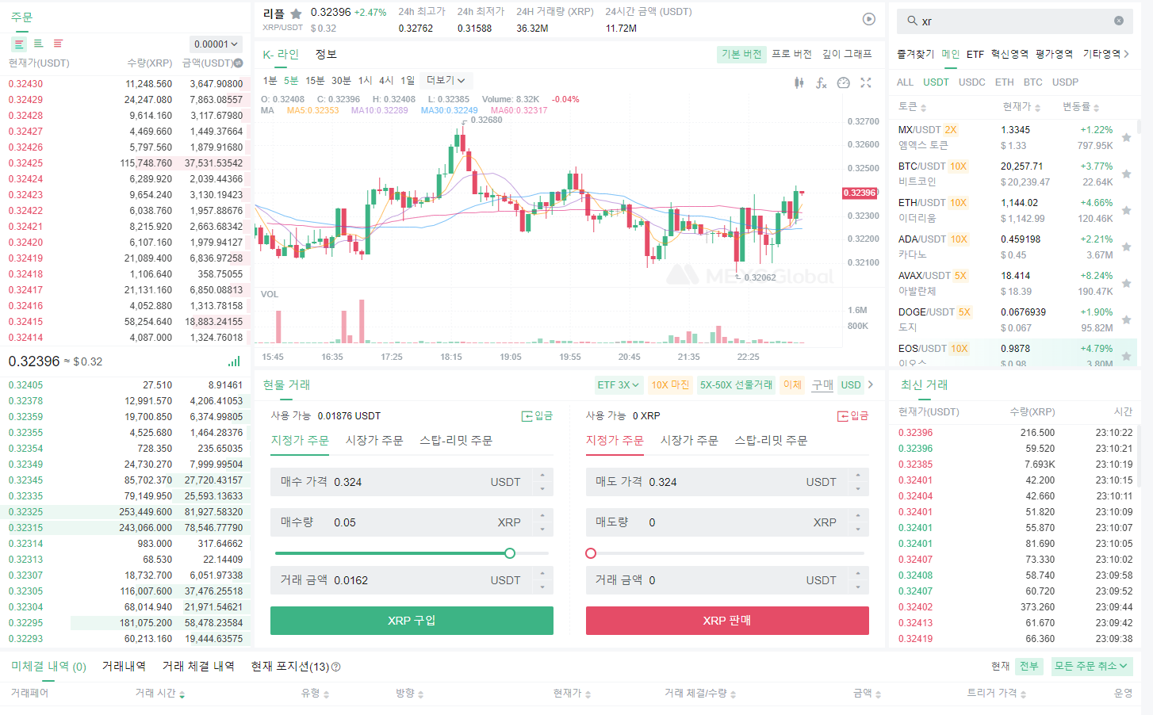Toggle favorite star for BTC/USDT

pos(1126,174)
